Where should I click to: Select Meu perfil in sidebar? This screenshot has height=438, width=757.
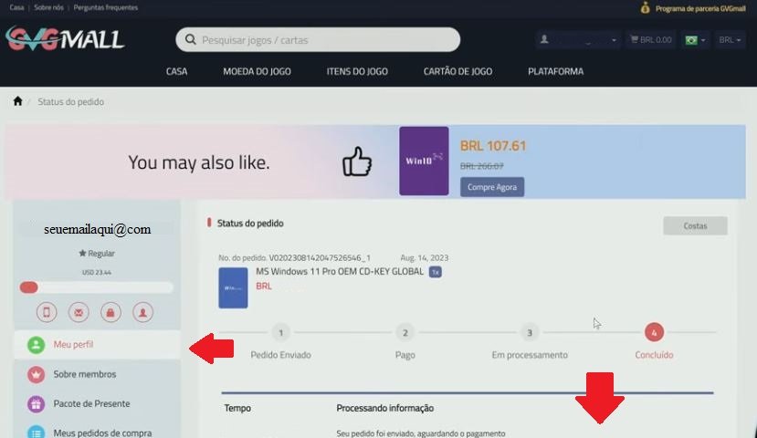click(x=97, y=345)
